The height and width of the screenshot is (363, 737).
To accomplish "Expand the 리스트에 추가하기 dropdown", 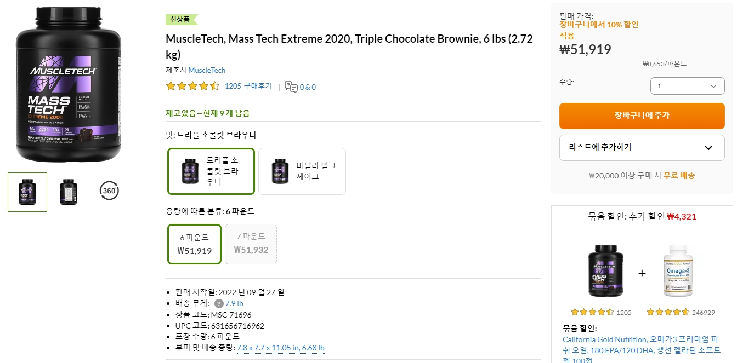I will coord(642,148).
